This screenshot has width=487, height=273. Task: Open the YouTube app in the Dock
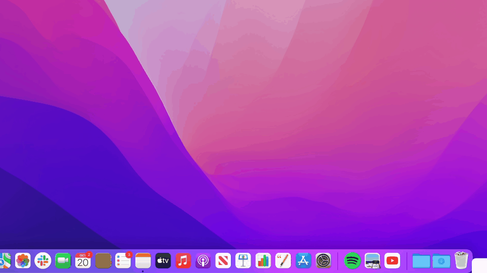[x=392, y=260]
